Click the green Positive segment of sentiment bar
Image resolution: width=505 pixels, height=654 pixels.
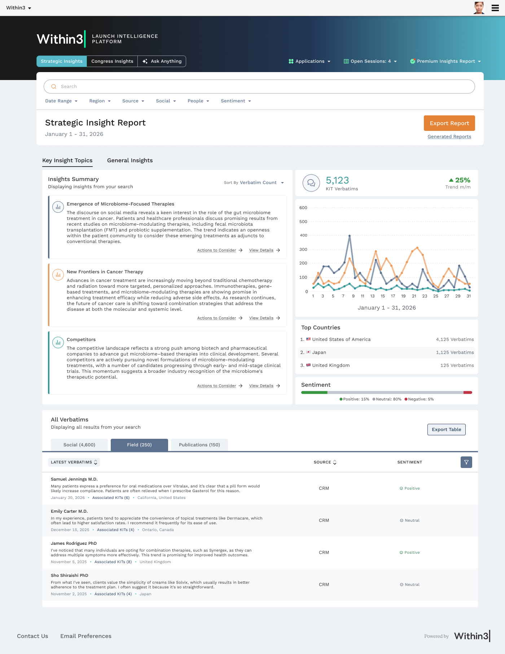[314, 392]
